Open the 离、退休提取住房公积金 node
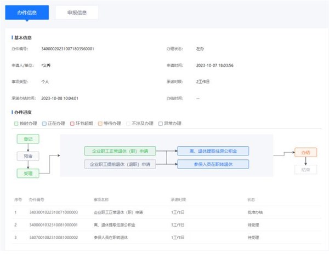The width and height of the screenshot is (329, 271). pos(213,151)
